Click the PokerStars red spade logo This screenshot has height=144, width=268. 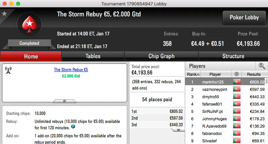[x=29, y=26]
